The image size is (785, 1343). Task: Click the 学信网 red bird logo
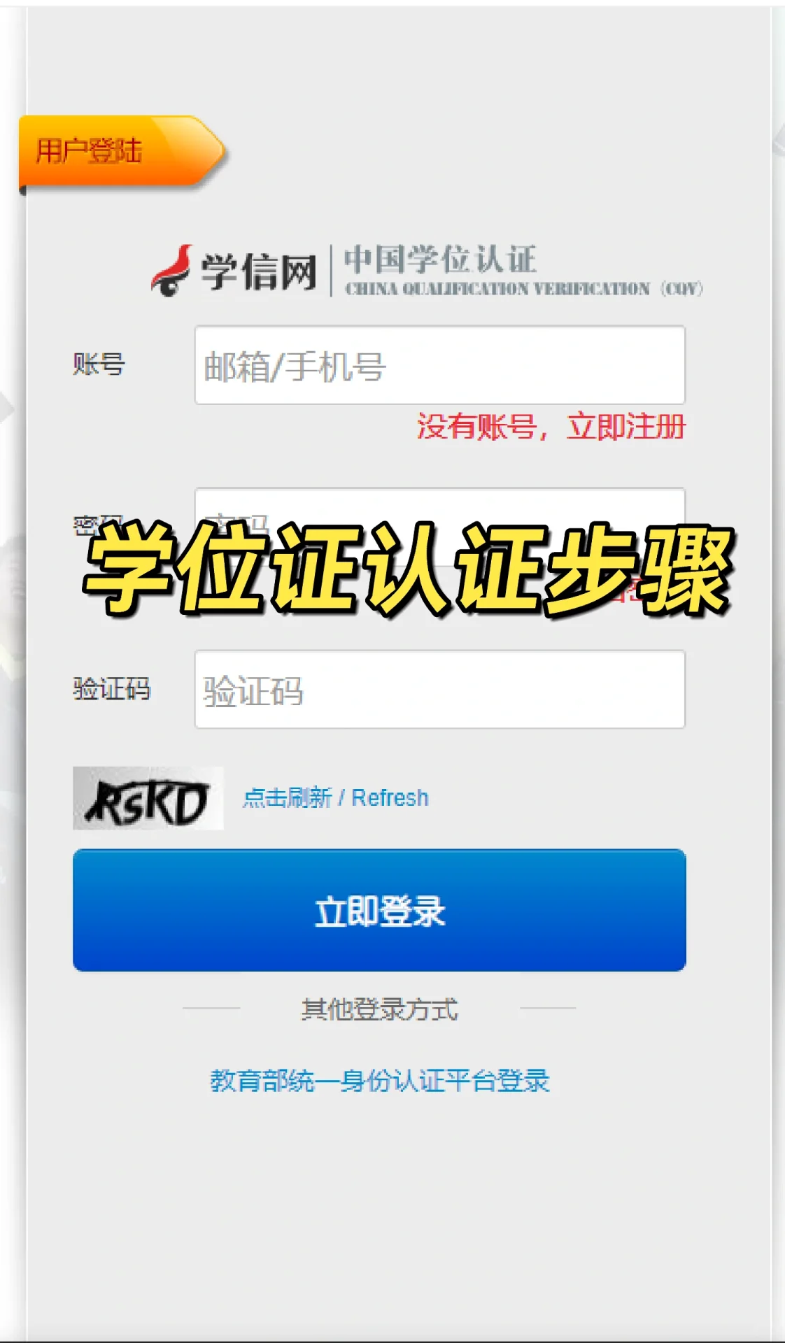[171, 270]
